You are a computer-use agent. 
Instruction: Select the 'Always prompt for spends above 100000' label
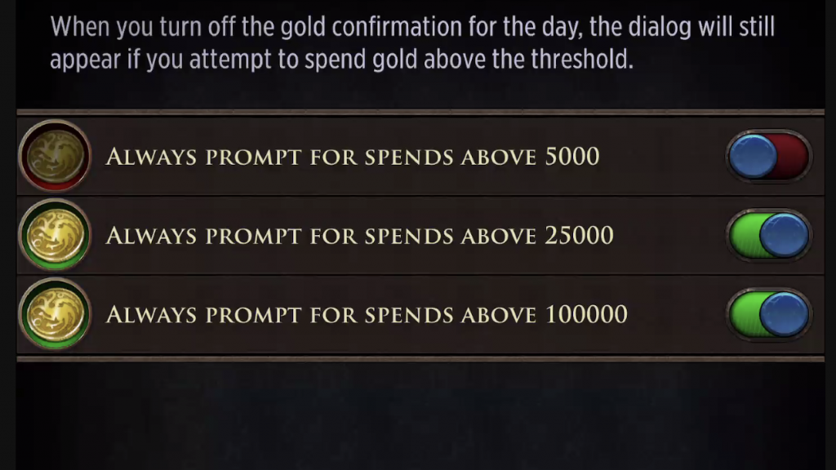367,314
